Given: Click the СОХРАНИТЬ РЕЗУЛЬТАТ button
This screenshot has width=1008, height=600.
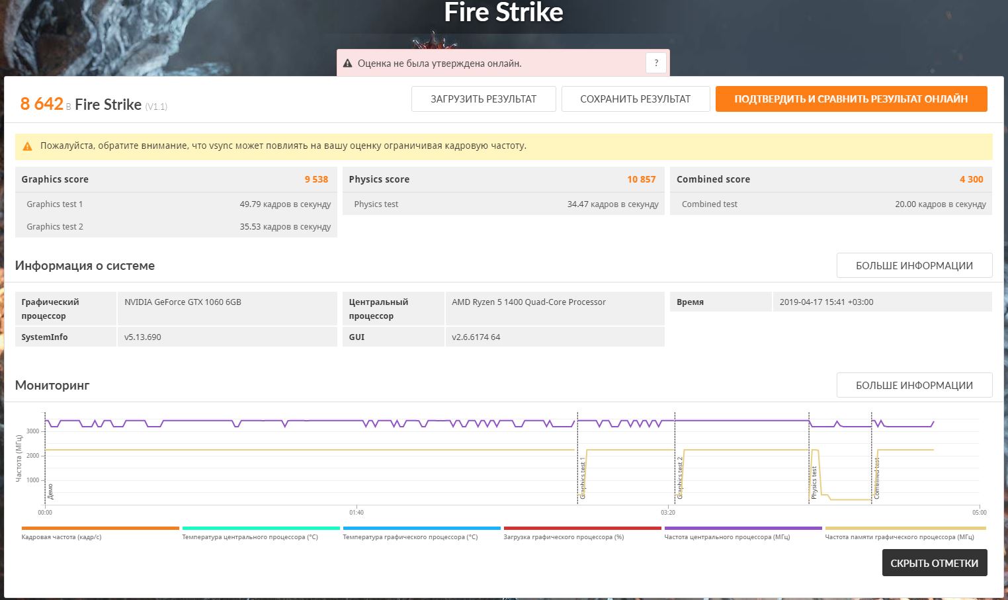Looking at the screenshot, I should point(636,99).
